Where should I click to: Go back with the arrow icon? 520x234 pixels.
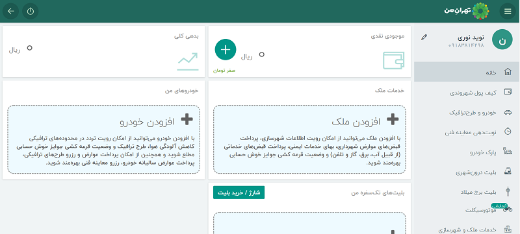tap(11, 11)
